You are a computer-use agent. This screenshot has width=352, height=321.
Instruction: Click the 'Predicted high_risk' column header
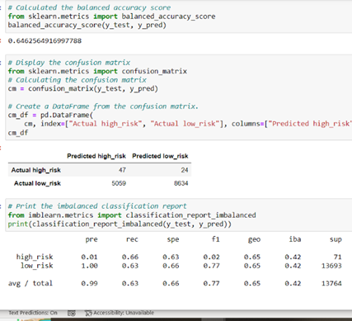96,156
